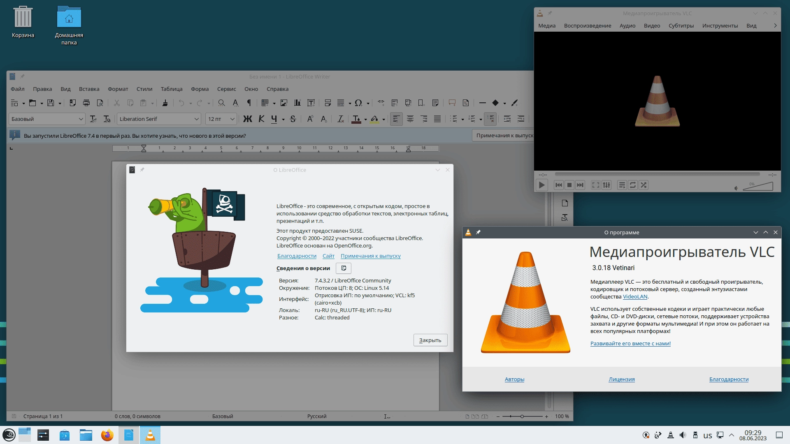Expand the font color dropdown arrow

tap(365, 119)
